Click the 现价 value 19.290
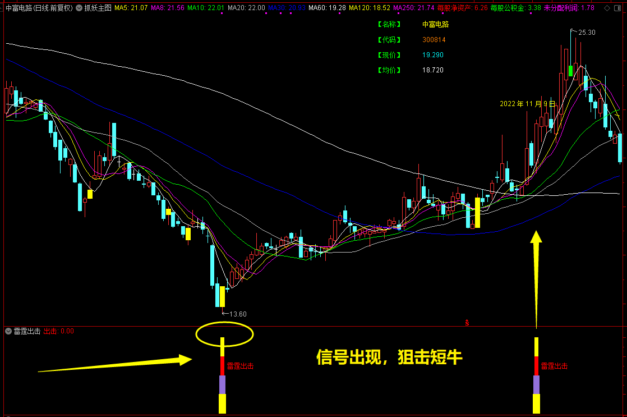 (432, 55)
